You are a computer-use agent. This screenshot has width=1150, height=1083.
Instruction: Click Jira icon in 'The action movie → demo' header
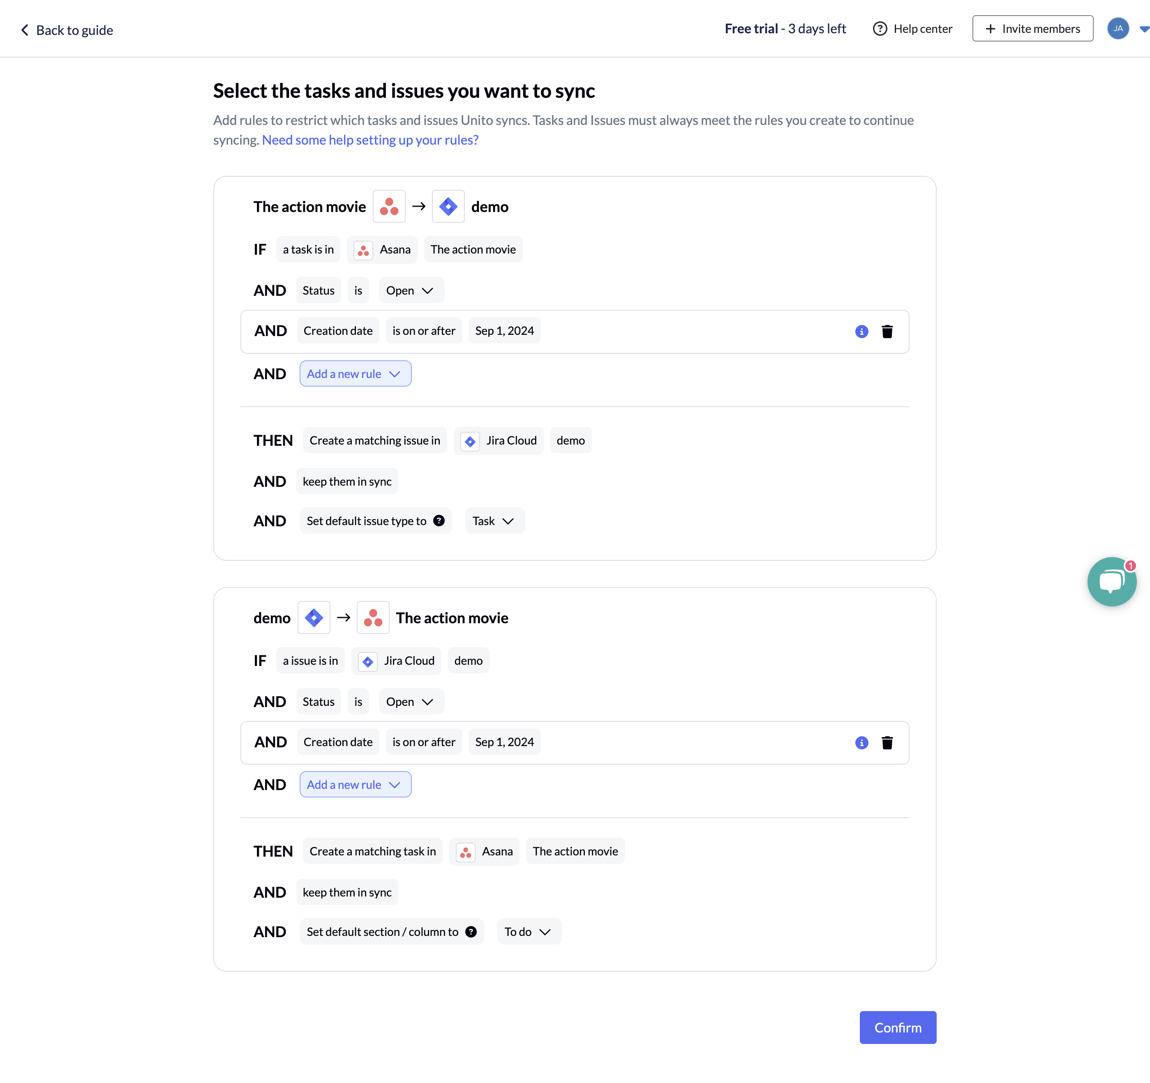[448, 206]
